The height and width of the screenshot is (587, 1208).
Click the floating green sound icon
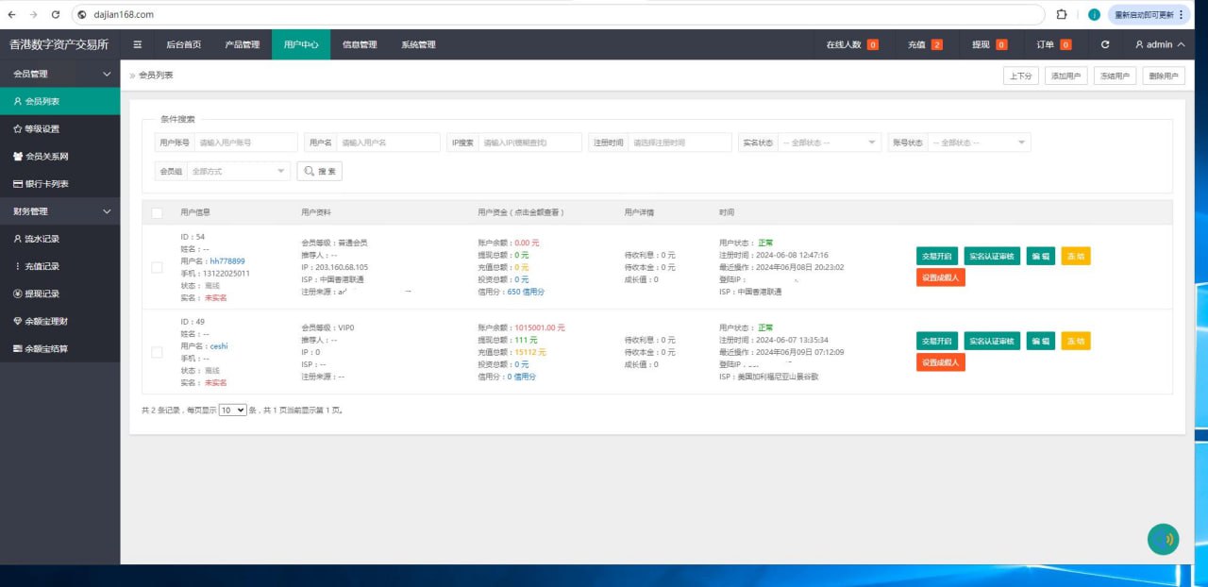[x=1163, y=539]
